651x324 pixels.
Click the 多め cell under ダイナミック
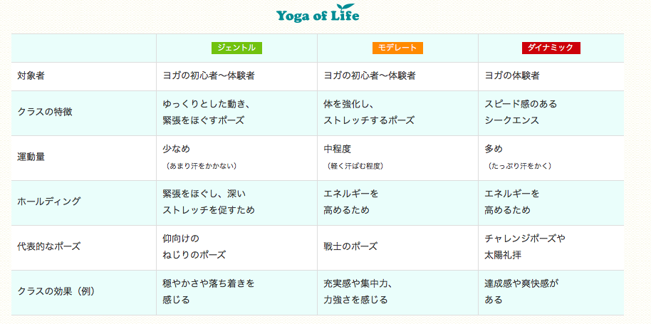551,157
